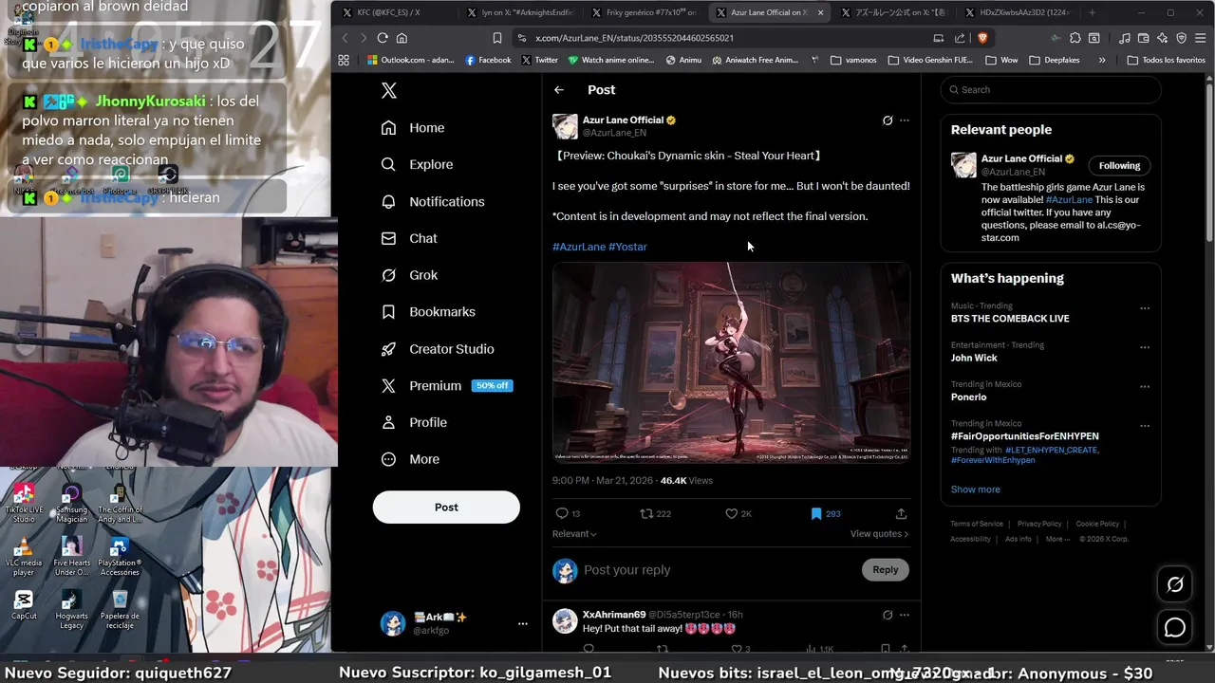Screen dimensions: 1215x683
Task: Open the Choukai skin preview image
Action: (x=731, y=363)
